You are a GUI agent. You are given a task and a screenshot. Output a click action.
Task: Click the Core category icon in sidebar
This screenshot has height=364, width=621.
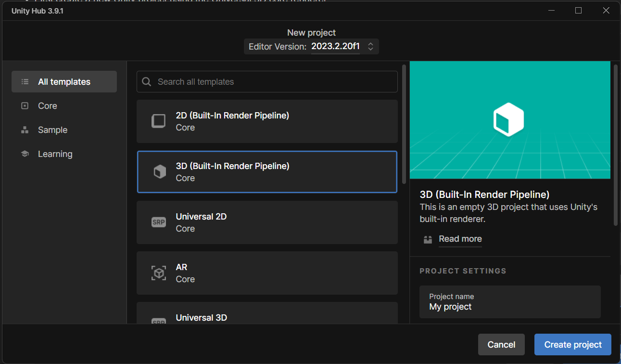pyautogui.click(x=25, y=106)
